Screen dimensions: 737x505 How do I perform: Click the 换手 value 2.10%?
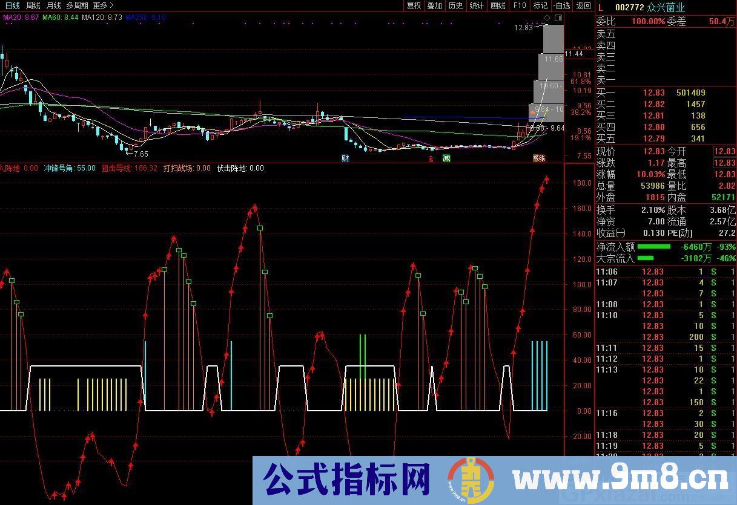coord(653,210)
